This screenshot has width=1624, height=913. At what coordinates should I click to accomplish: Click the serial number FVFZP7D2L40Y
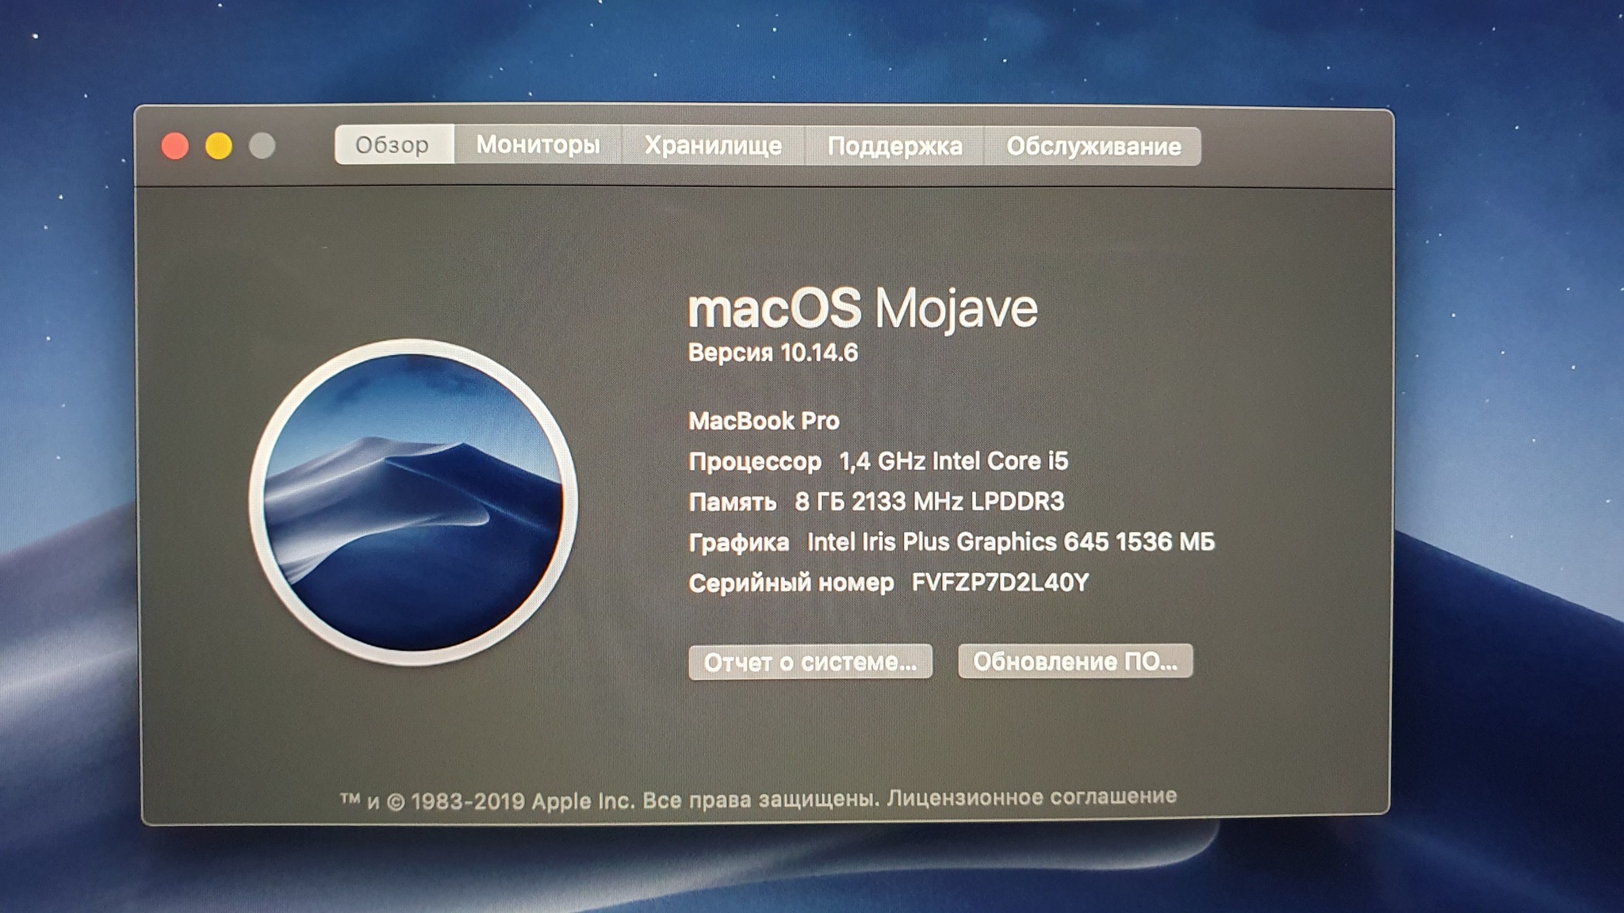tap(1000, 583)
